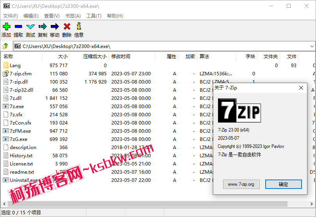316x217 pixels.
Task: Select the 7-zip.dll file icon
Action: coord(6,82)
